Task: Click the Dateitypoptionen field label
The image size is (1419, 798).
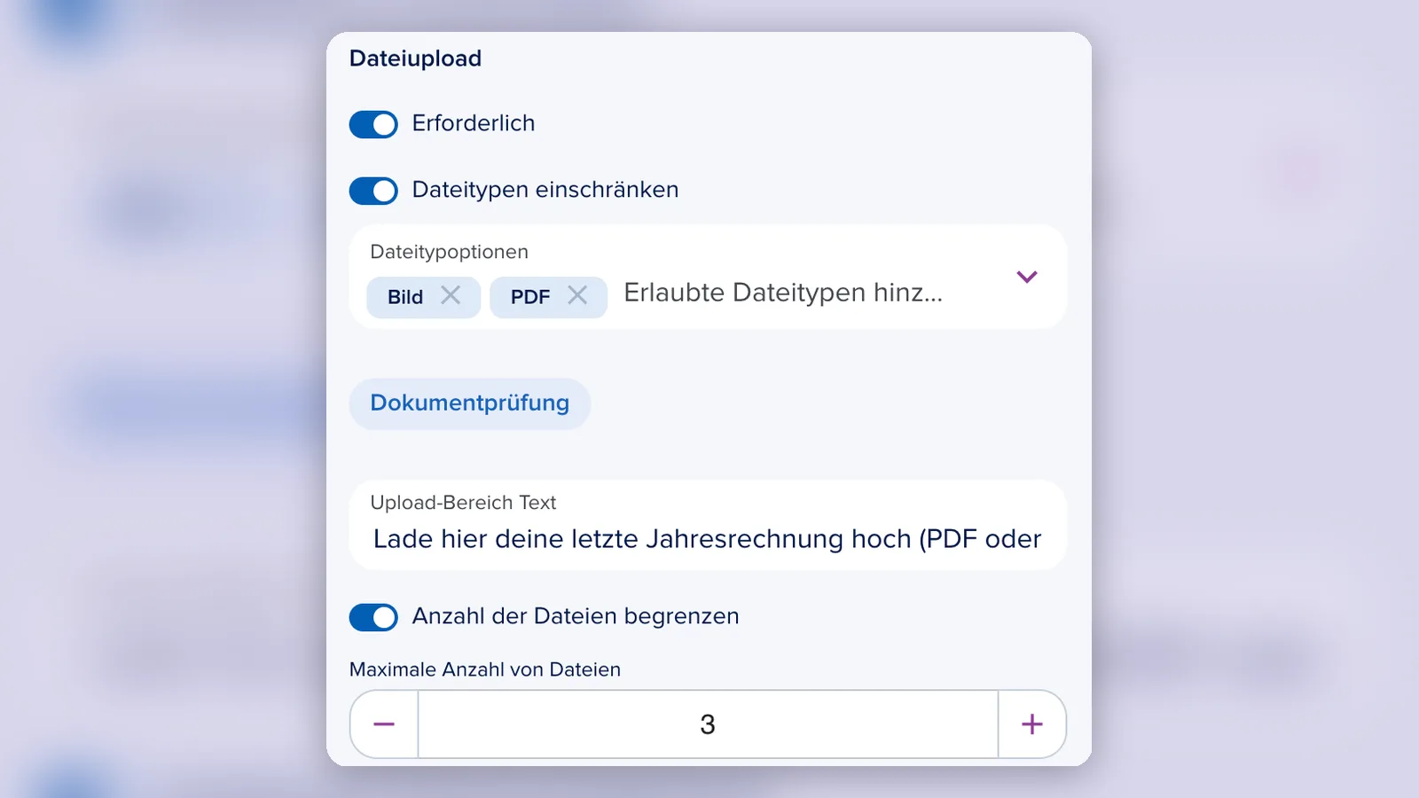Action: 449,252
